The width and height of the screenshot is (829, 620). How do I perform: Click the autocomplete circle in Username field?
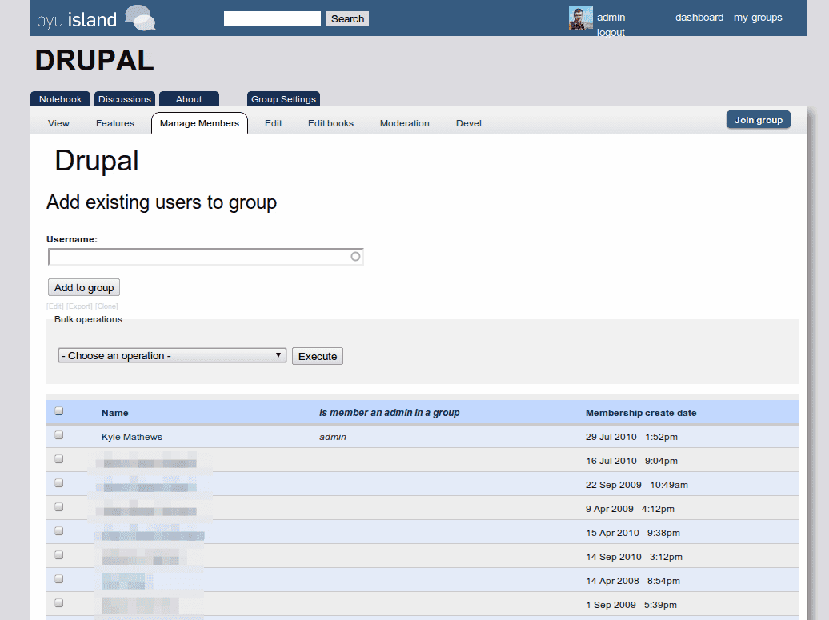click(356, 257)
